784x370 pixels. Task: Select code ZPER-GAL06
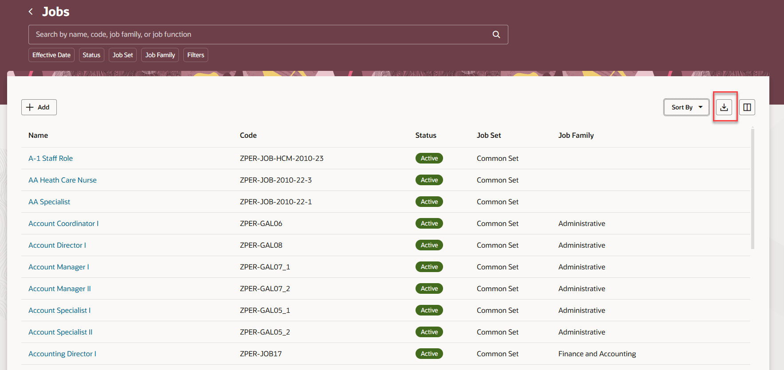coord(261,223)
